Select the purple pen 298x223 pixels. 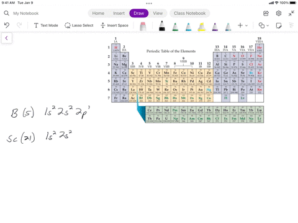[x=215, y=27]
